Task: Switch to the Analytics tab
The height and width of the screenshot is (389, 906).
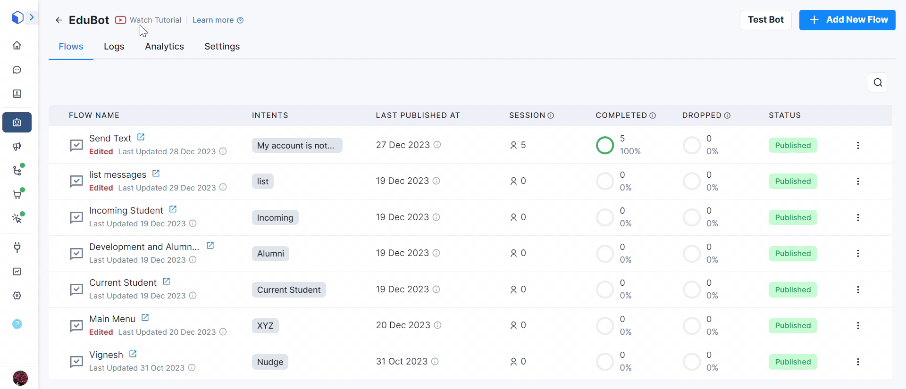Action: pos(164,46)
